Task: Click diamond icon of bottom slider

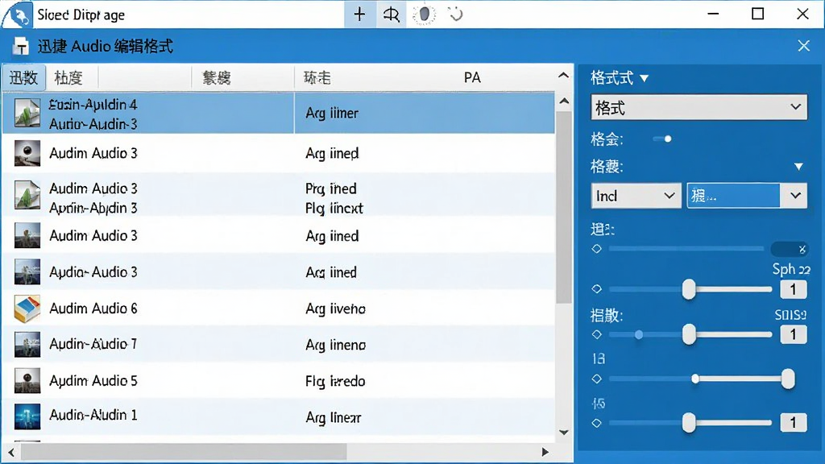Action: click(x=597, y=423)
